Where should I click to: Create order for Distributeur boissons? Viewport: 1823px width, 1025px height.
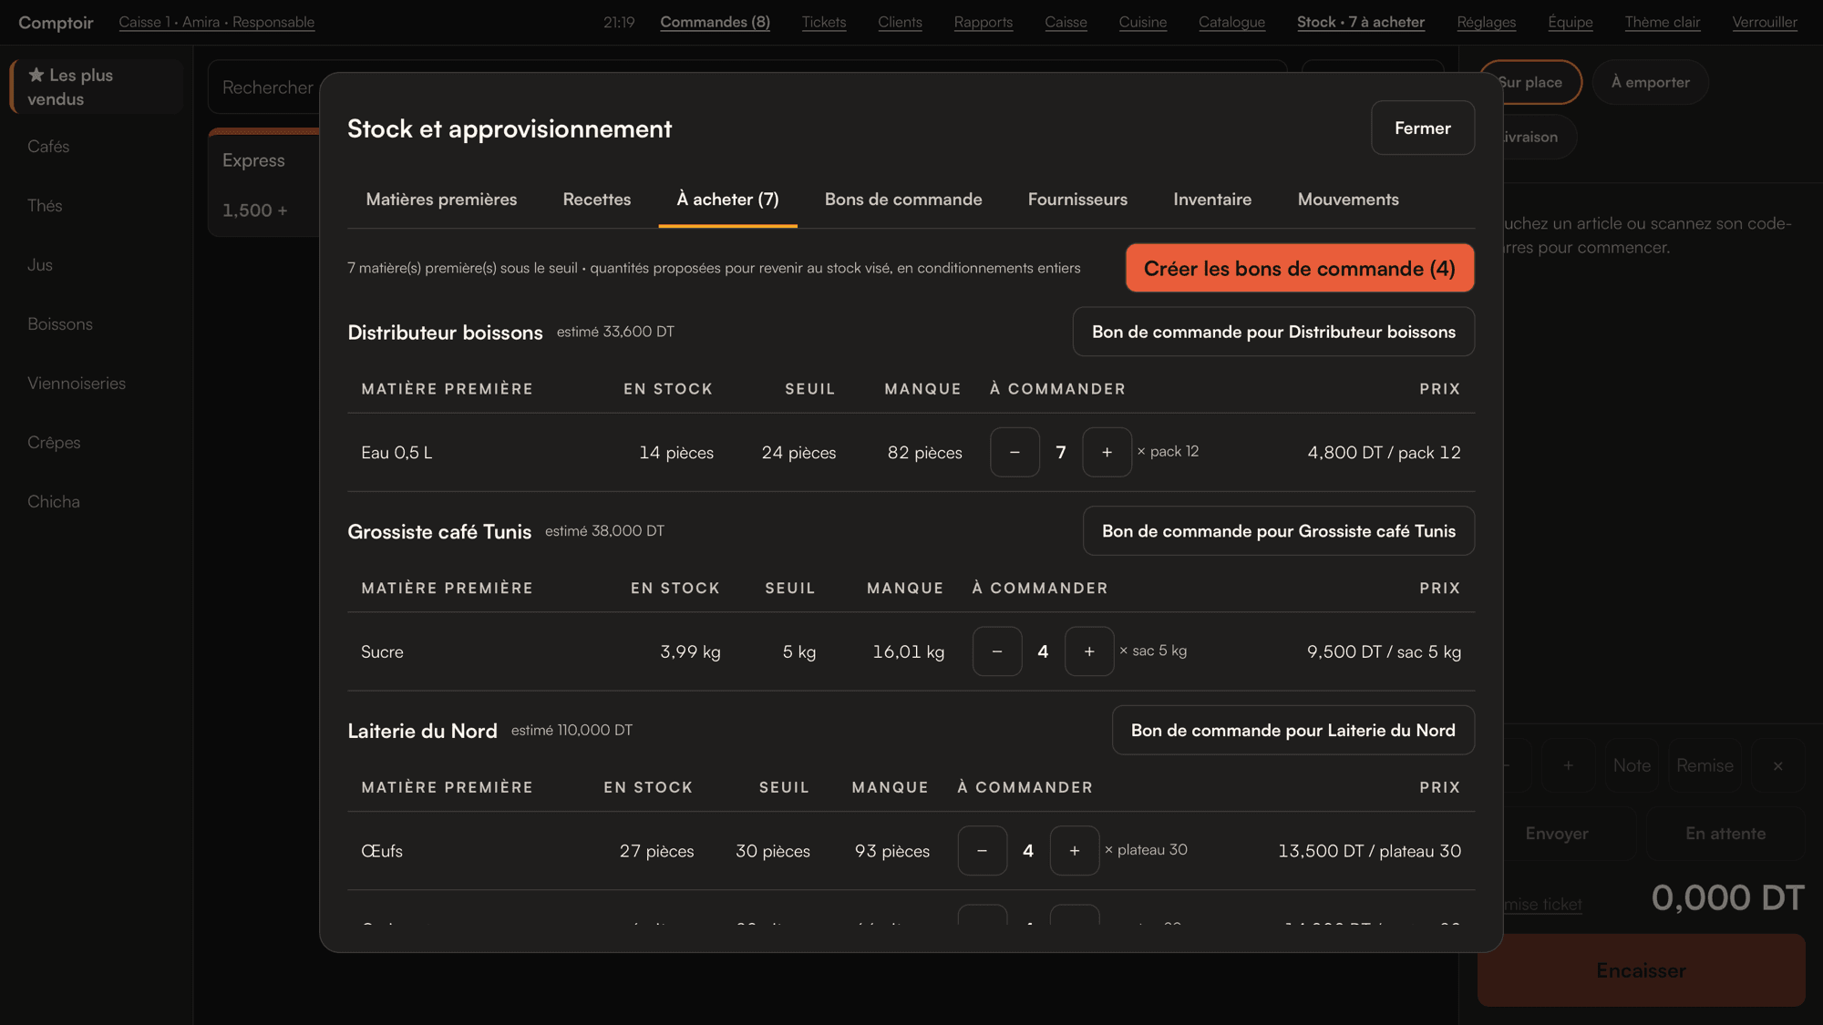tap(1273, 332)
